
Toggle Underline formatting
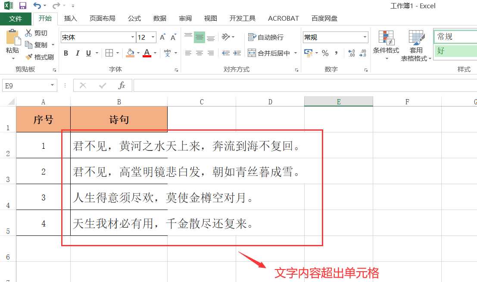[x=88, y=53]
